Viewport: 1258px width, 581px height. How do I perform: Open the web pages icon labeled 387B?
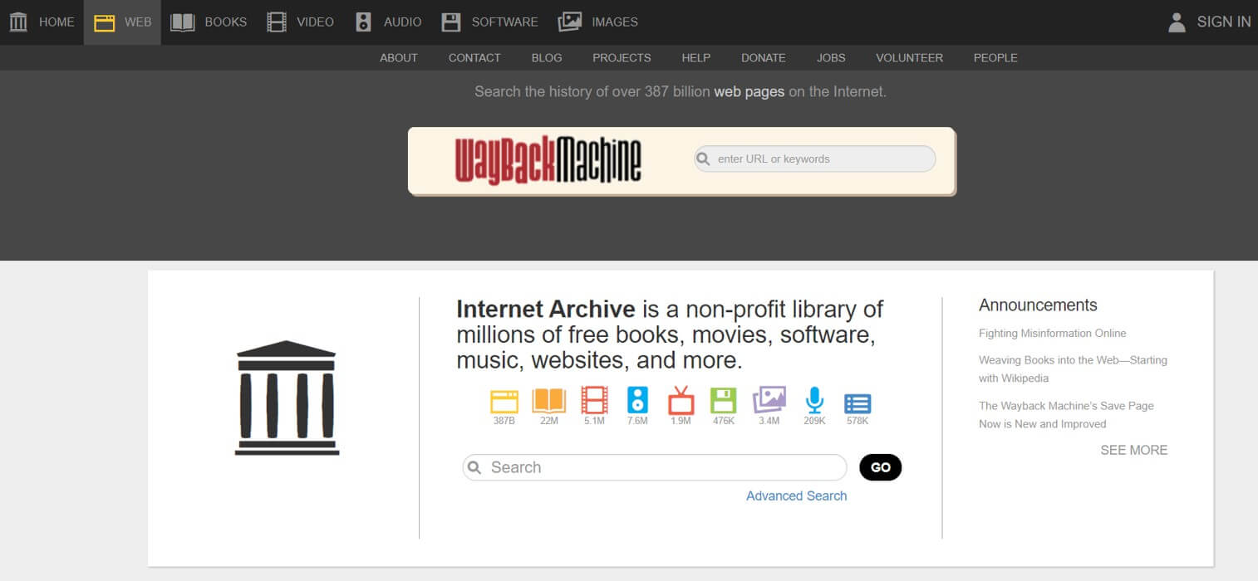click(x=504, y=401)
